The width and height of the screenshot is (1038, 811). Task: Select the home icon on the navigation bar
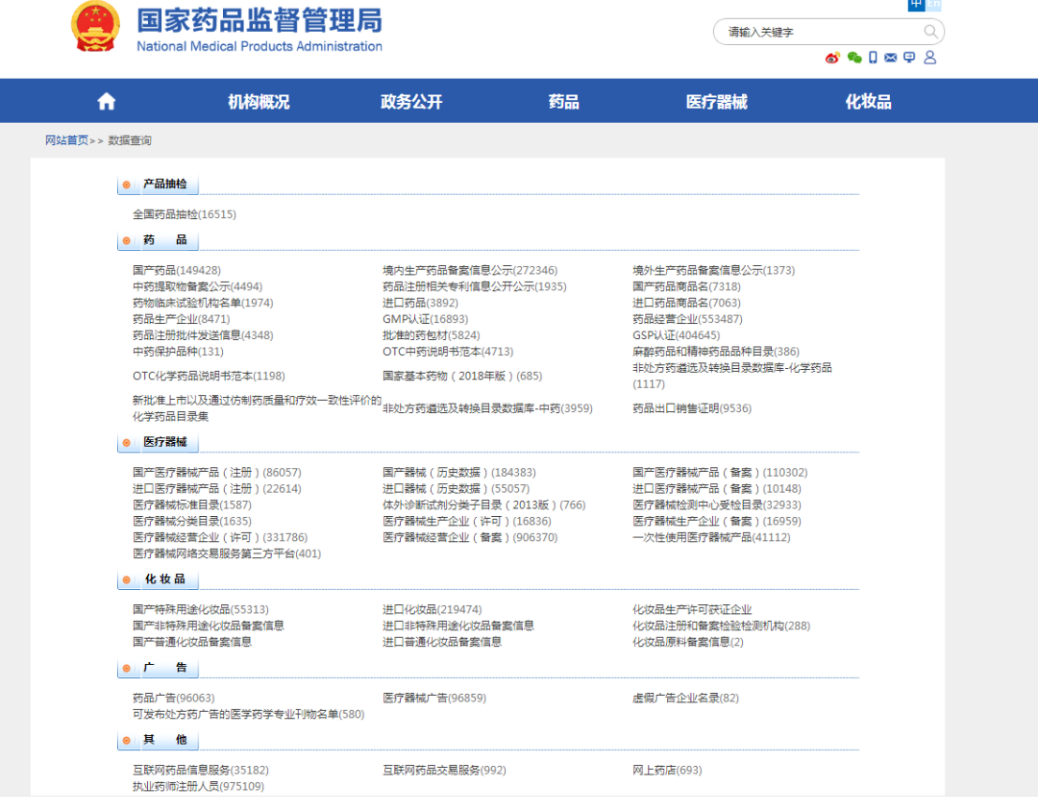106,100
